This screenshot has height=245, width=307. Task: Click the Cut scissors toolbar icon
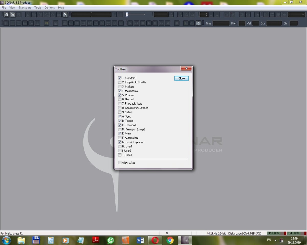pyautogui.click(x=28, y=15)
